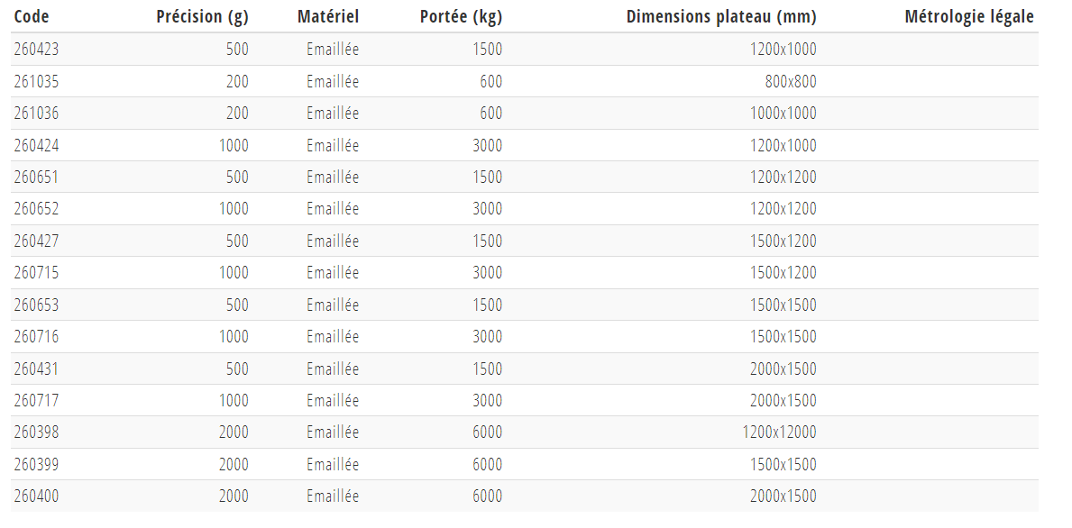1072x528 pixels.
Task: Select the 1200x12000 dimensions cell
Action: [x=779, y=432]
